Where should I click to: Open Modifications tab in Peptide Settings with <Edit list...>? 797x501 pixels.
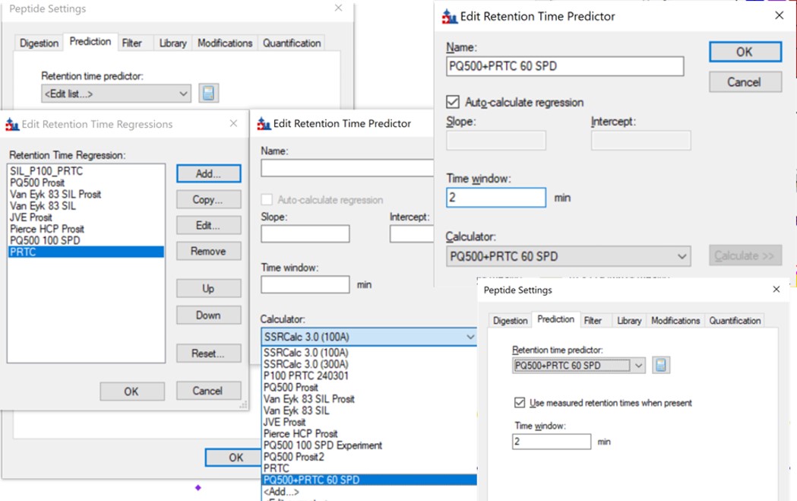[225, 43]
